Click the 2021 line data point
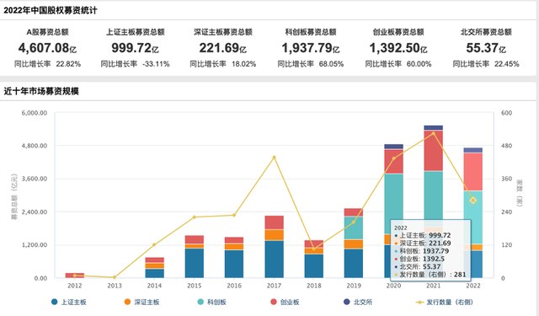The width and height of the screenshot is (539, 316). click(433, 133)
